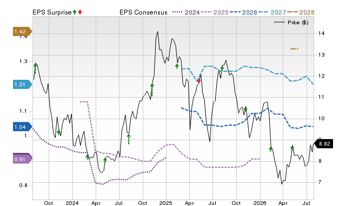Select the 2028 consensus legend entry
The image size is (346, 206).
[x=301, y=12]
